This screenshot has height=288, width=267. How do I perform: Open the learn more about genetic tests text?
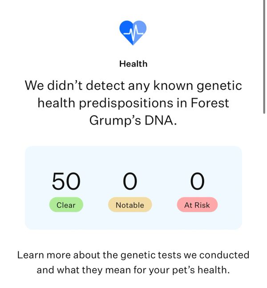[133, 262]
